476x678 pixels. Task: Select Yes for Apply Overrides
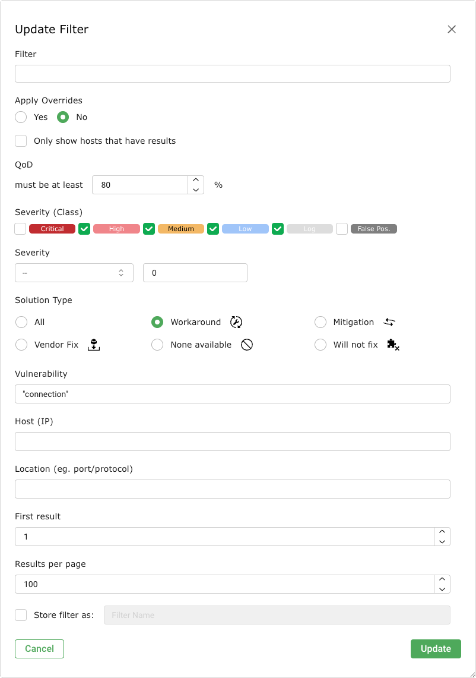pos(21,117)
